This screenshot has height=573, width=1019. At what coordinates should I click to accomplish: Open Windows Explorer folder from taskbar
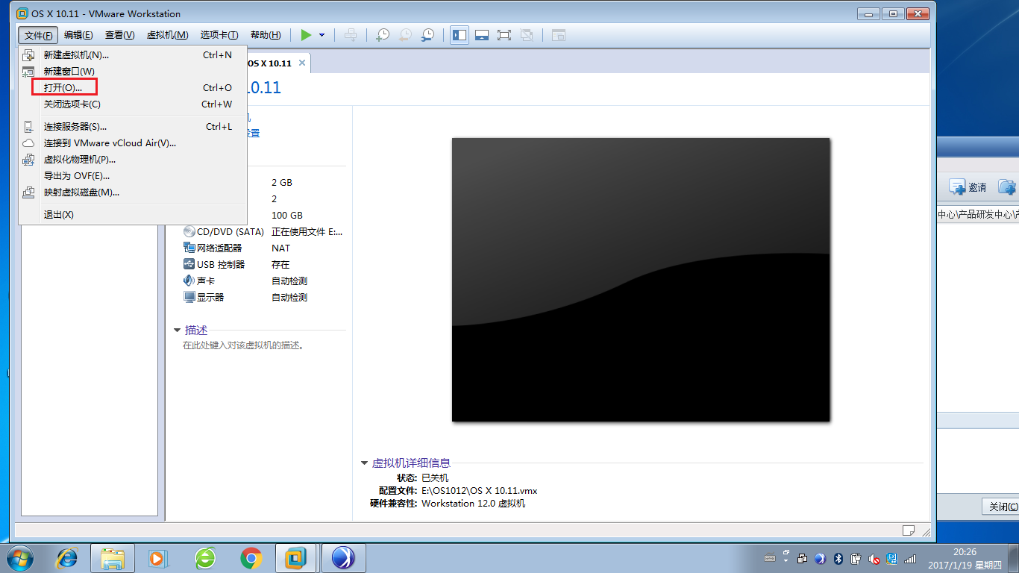pyautogui.click(x=113, y=557)
